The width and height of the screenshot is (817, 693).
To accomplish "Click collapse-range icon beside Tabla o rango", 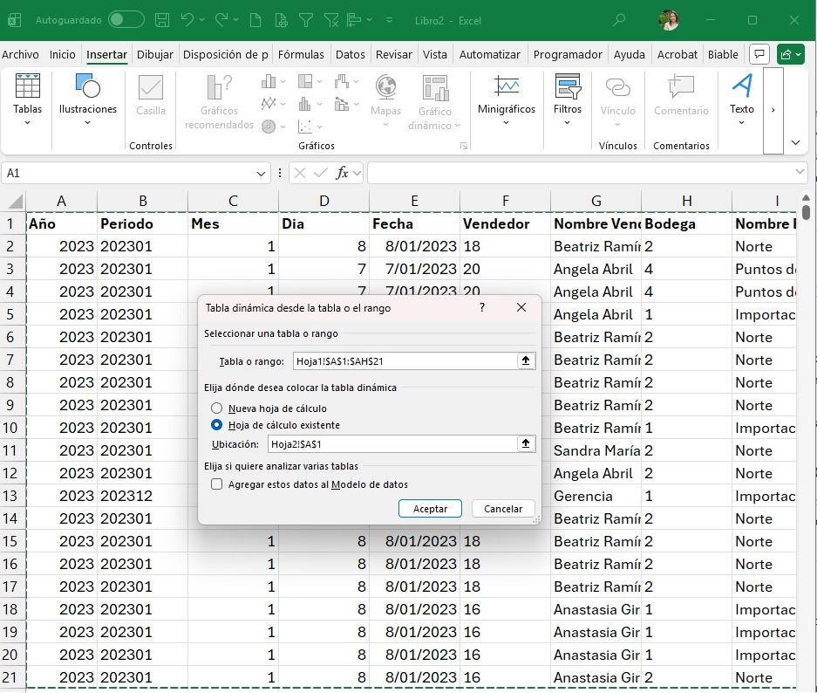I will click(x=526, y=360).
